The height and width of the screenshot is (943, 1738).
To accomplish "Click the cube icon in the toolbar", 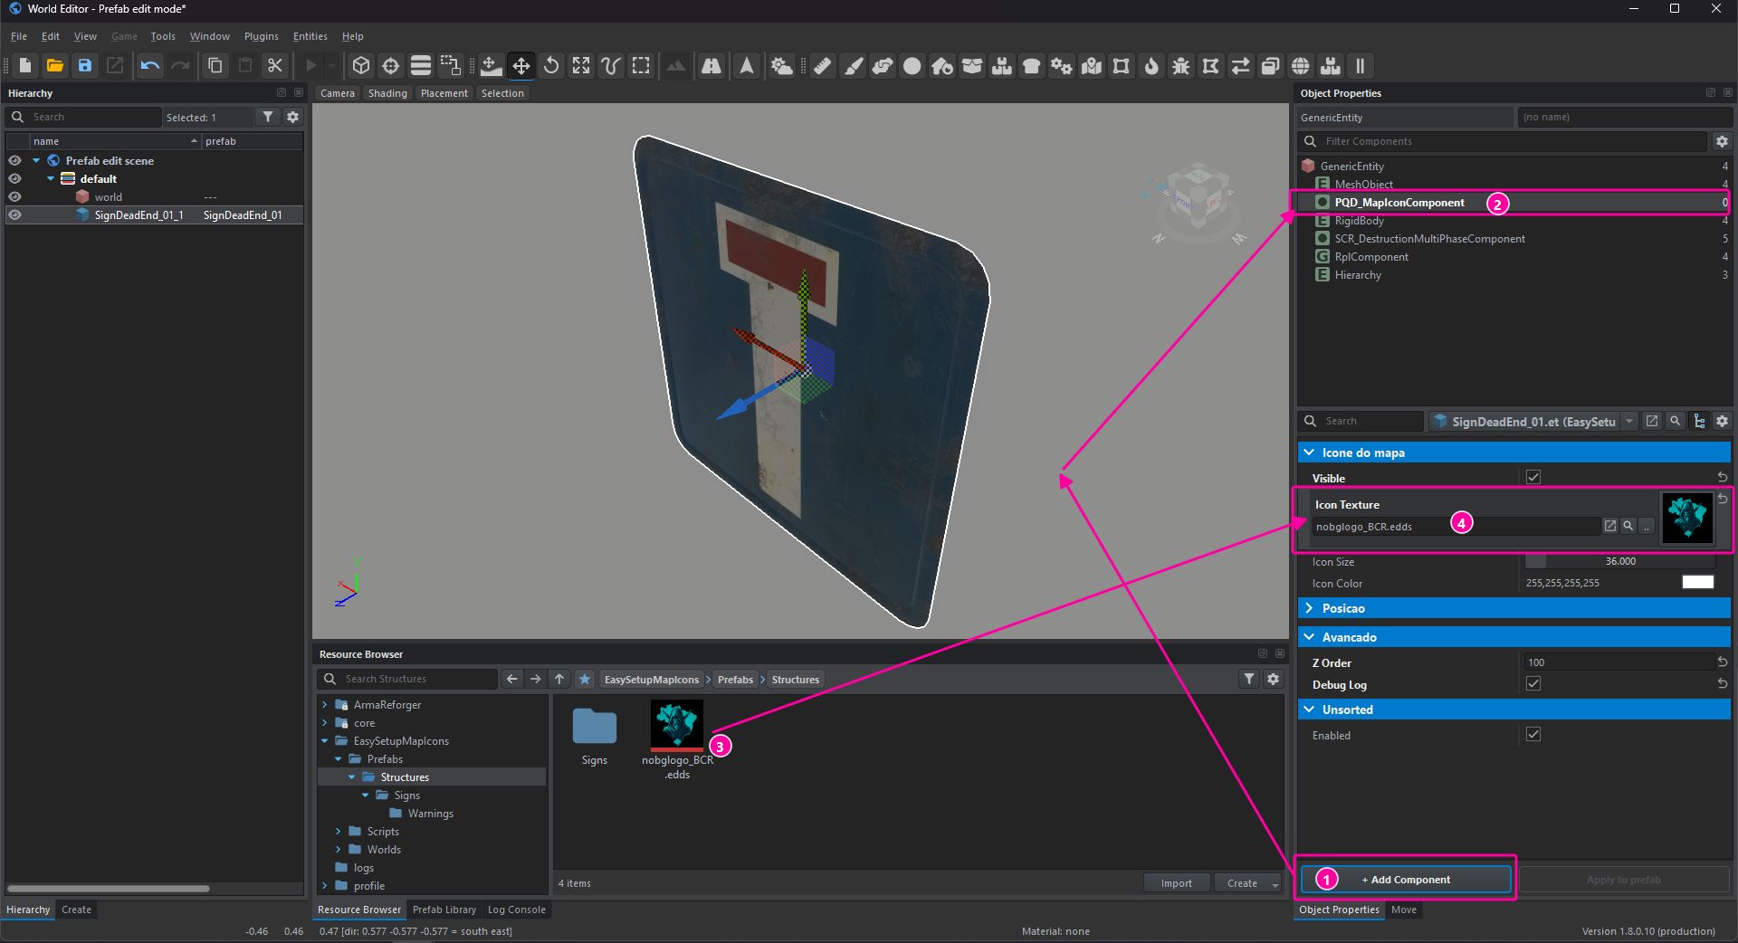I will 360,65.
